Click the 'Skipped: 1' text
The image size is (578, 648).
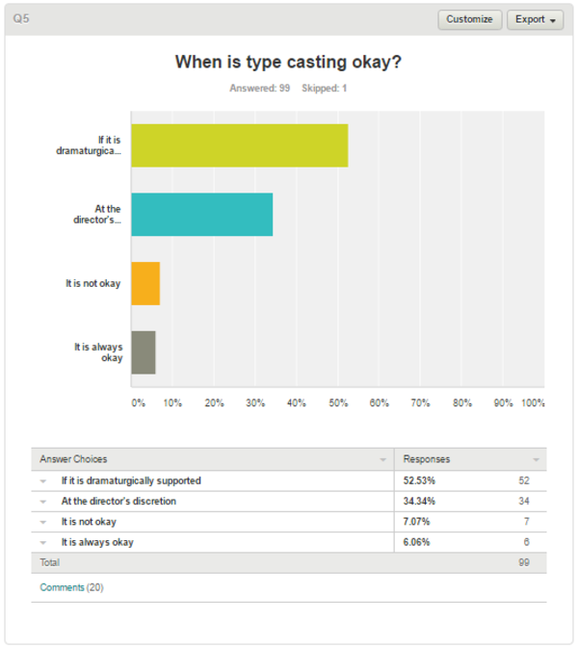click(324, 88)
